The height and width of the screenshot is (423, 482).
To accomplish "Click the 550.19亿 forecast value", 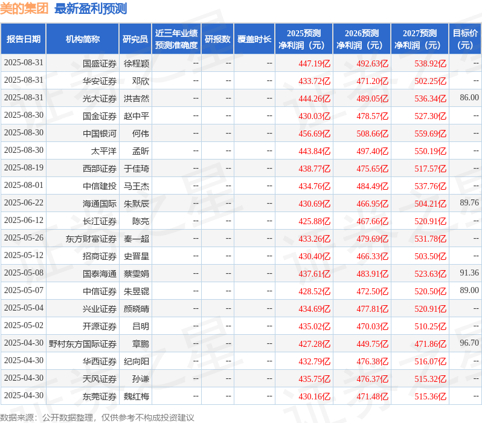I will click(430, 151).
